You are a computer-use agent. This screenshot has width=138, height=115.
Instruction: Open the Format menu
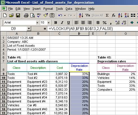pyautogui.click(x=48, y=9)
